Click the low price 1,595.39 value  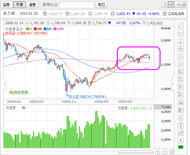pyautogui.click(x=100, y=14)
